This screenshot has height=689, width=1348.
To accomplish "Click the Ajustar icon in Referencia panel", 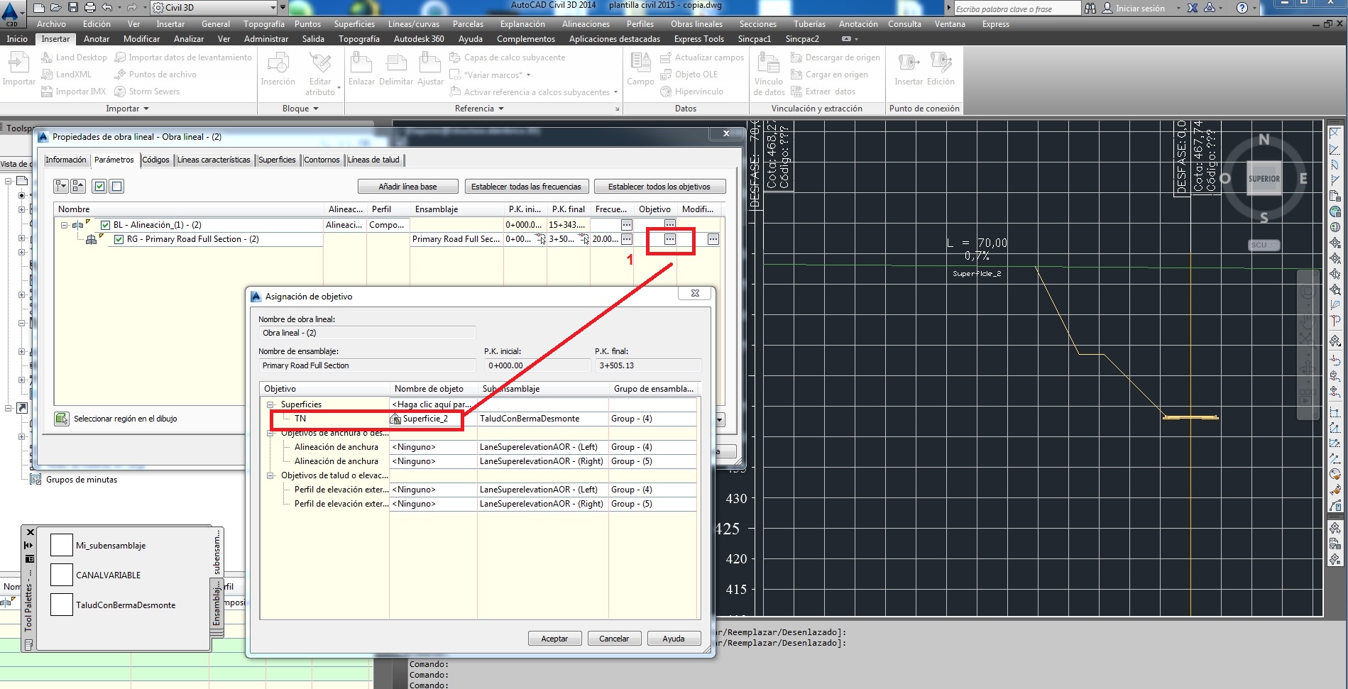I will pyautogui.click(x=430, y=67).
